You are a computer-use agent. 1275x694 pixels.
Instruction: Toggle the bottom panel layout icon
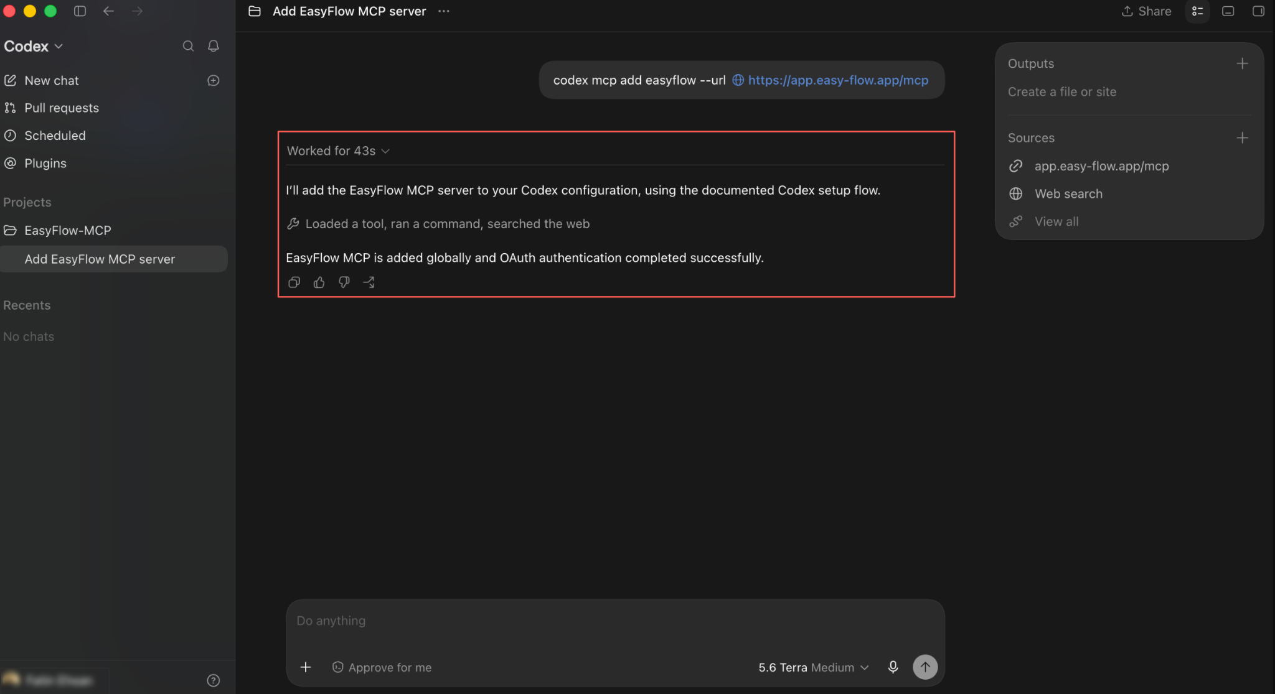(x=1228, y=11)
